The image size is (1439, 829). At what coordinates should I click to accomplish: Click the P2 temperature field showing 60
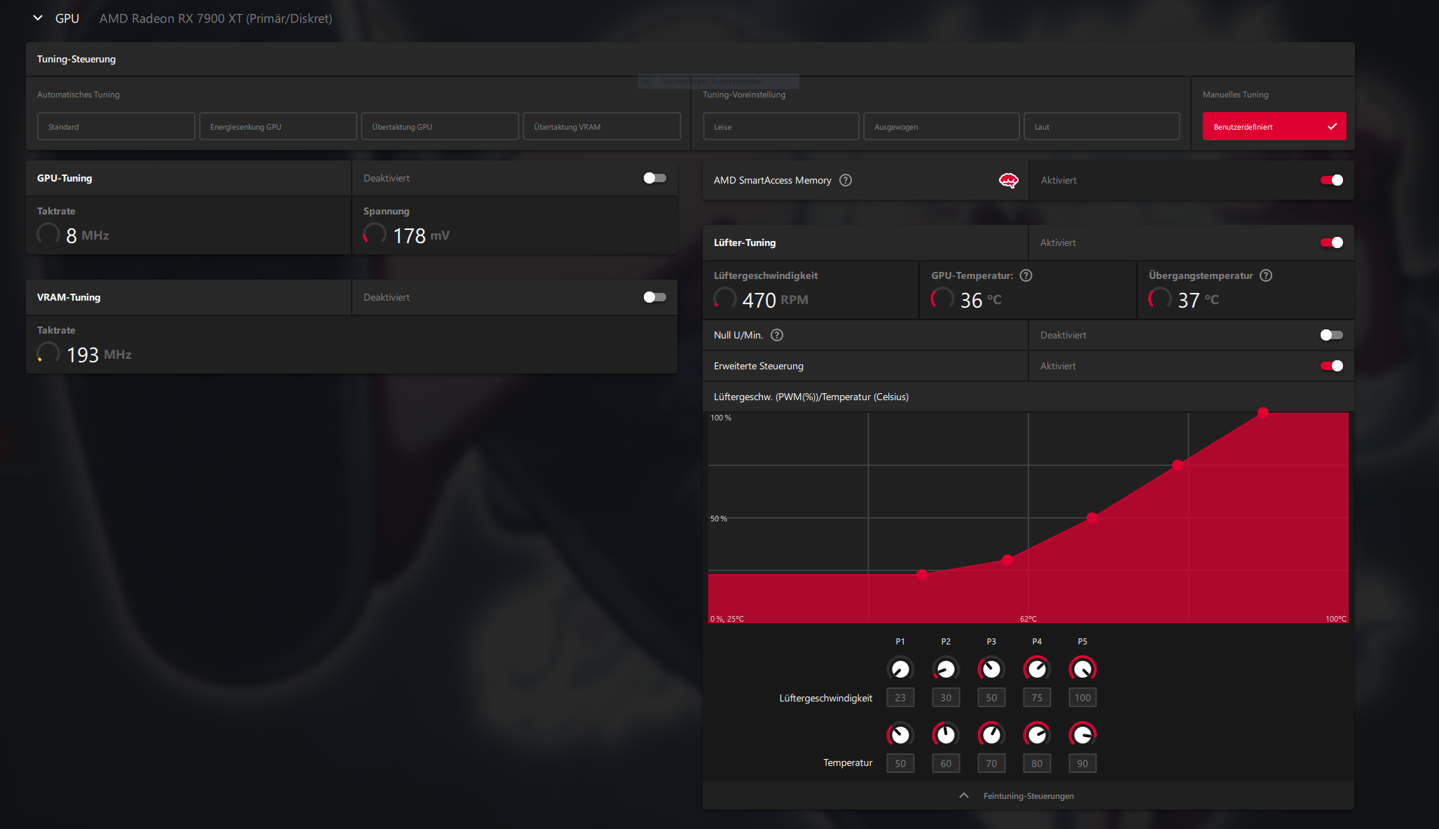coord(946,763)
